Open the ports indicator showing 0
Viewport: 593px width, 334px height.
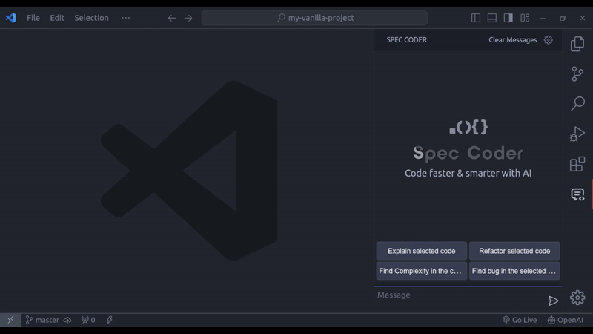[x=88, y=320]
